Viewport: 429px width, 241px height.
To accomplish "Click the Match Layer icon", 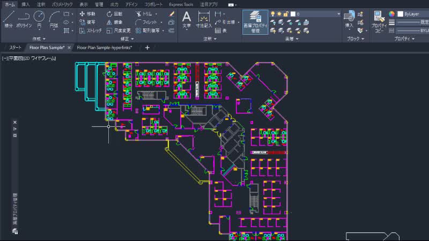I will point(306,31).
